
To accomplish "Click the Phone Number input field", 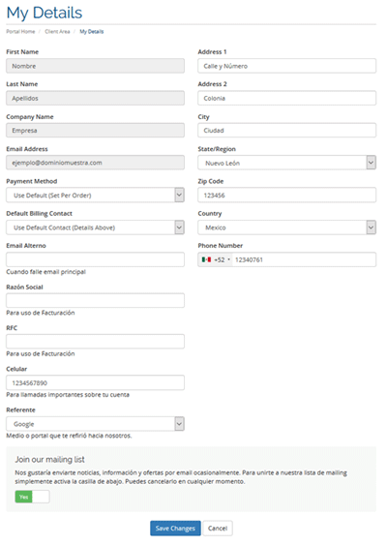I will pos(304,259).
